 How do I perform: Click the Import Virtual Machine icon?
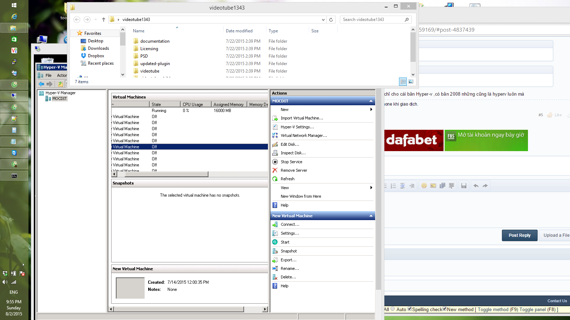pos(275,118)
